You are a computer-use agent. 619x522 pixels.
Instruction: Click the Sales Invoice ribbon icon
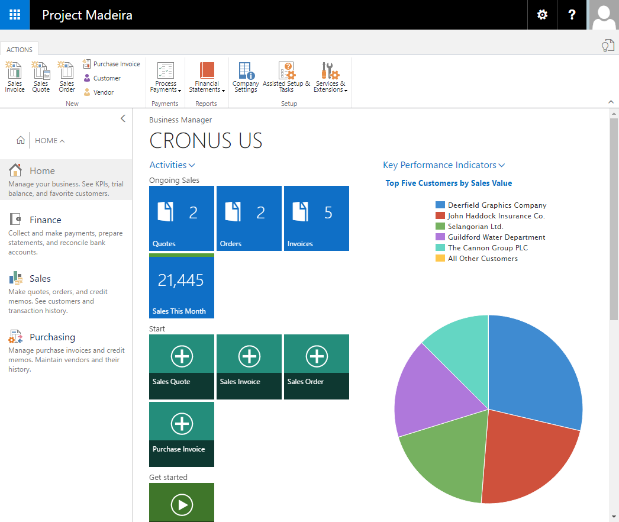15,76
